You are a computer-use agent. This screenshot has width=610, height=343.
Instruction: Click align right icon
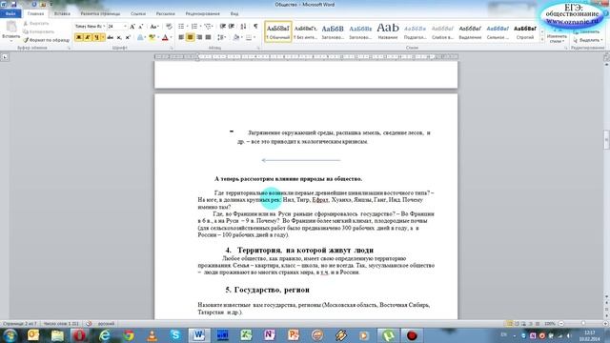[199, 37]
